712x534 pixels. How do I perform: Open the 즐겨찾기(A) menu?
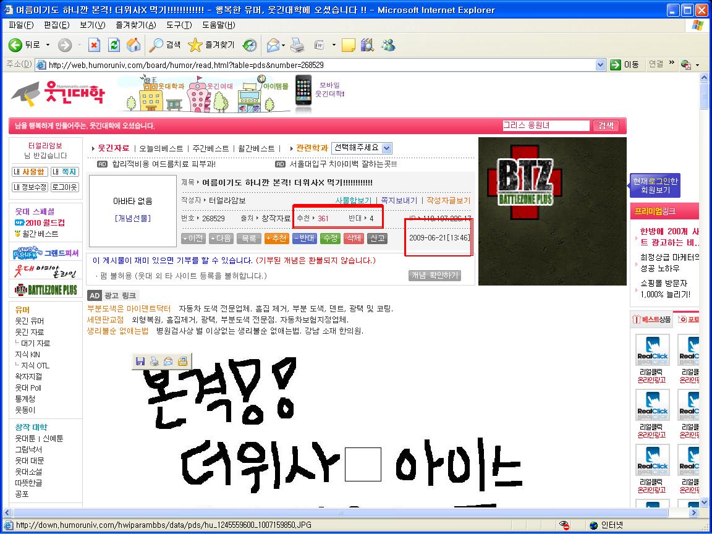(x=136, y=25)
